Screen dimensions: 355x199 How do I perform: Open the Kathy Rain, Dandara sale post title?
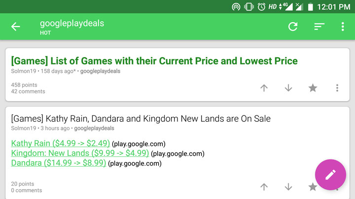pyautogui.click(x=141, y=119)
